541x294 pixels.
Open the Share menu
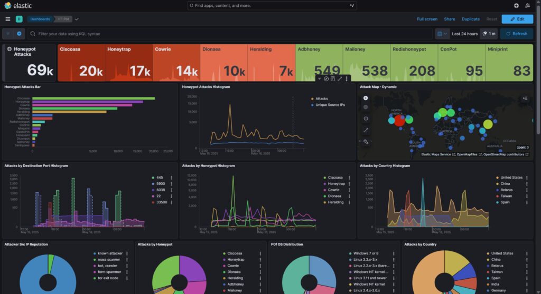(449, 19)
